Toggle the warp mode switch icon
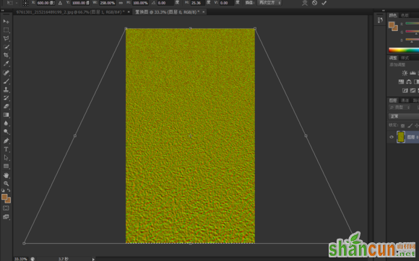This screenshot has width=419, height=261. [305, 3]
